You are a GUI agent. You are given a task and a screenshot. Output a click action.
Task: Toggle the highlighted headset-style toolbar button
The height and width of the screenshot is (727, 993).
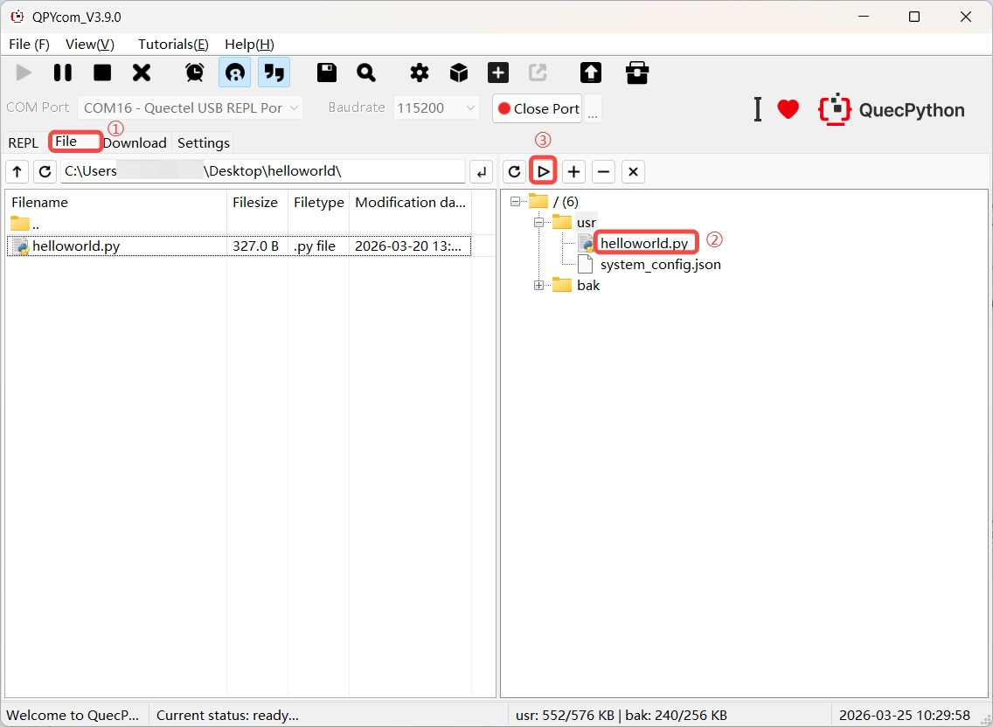[x=234, y=73]
